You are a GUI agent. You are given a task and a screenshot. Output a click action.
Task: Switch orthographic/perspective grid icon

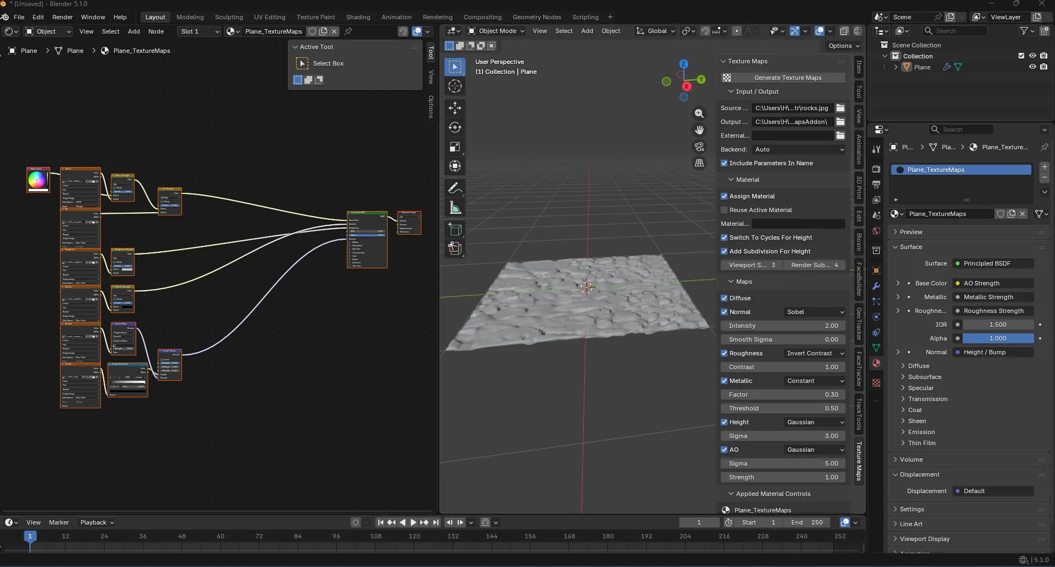699,163
